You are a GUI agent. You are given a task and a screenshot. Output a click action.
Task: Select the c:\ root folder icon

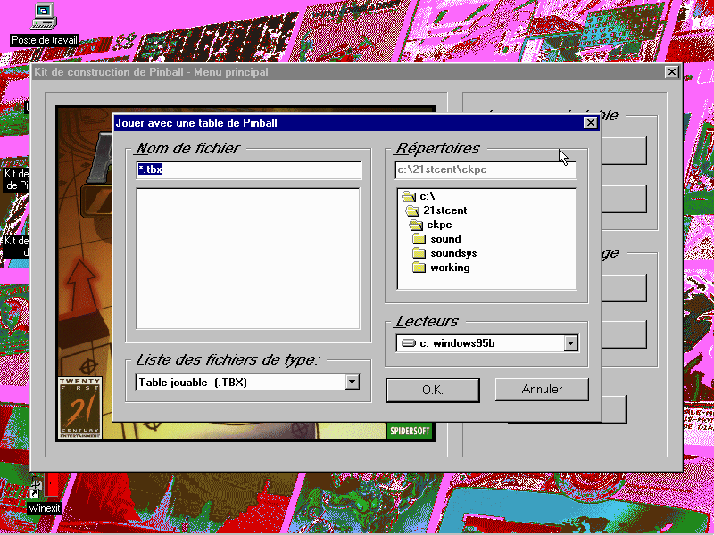409,196
